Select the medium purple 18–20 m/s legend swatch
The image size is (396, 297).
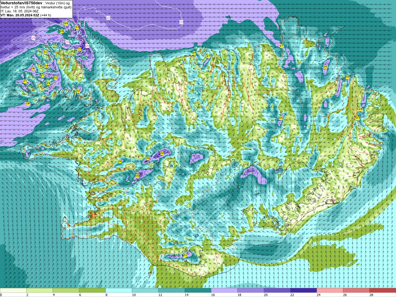click(251, 290)
